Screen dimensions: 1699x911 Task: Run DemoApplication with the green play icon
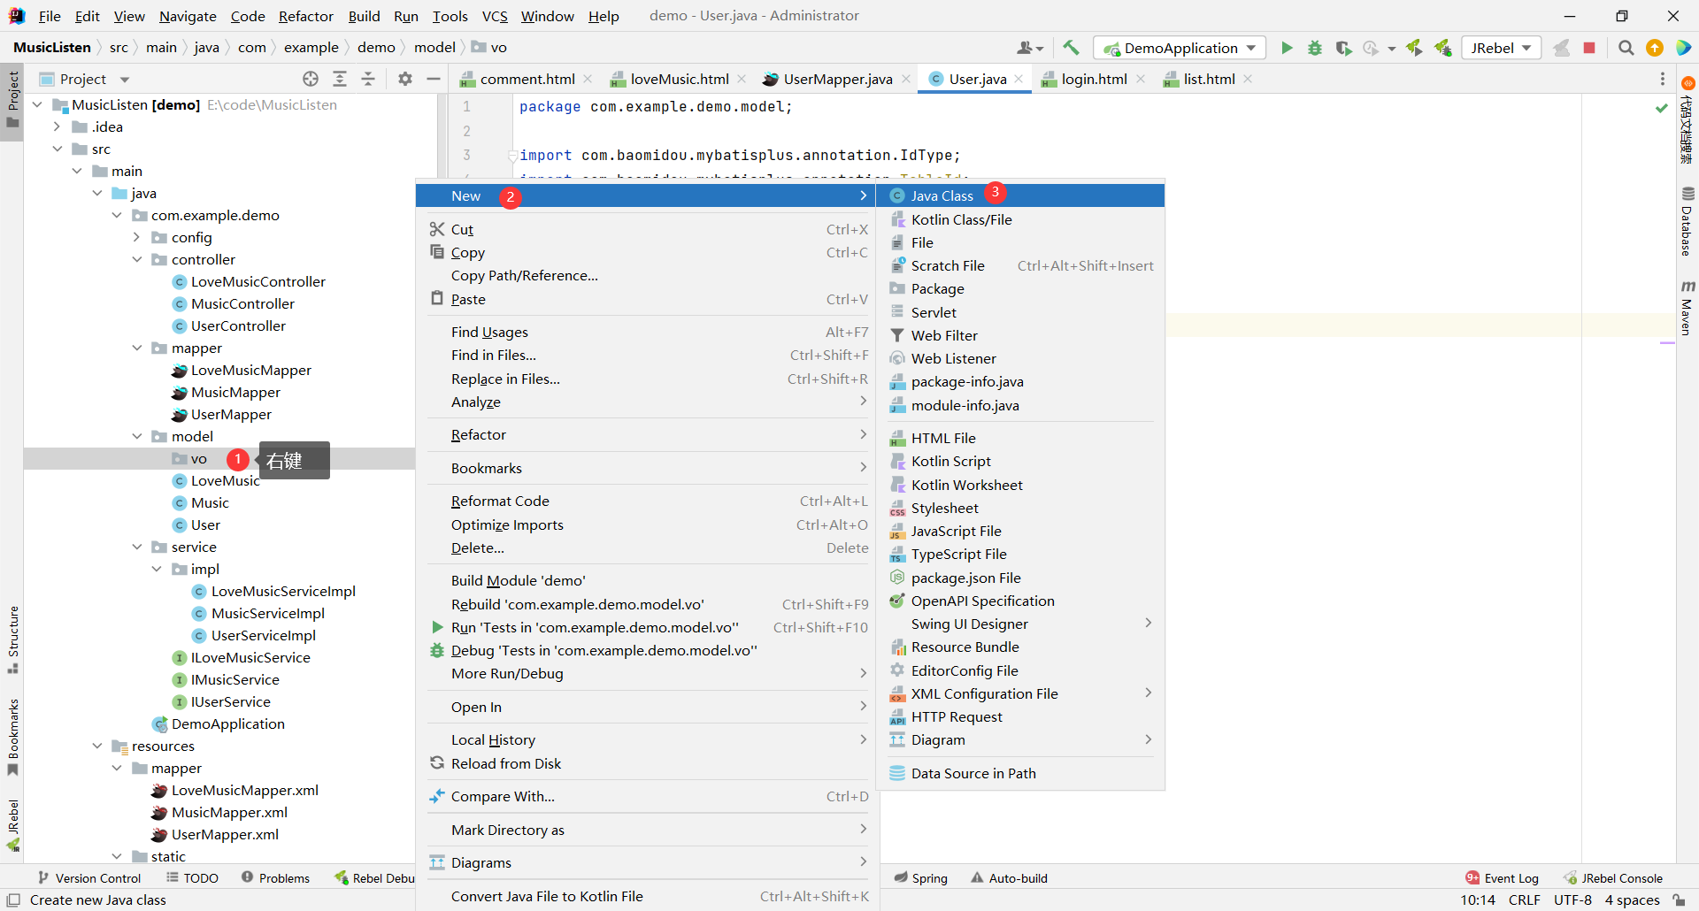tap(1287, 48)
